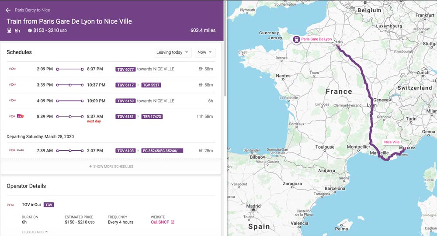Click the TGV 5537 train badge
The image size is (437, 236).
151,85
